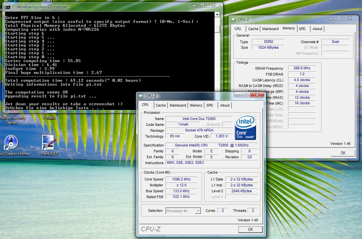This screenshot has width=362, height=239.
Task: Minimize the back CPU-Z Memory window
Action: point(331,18)
